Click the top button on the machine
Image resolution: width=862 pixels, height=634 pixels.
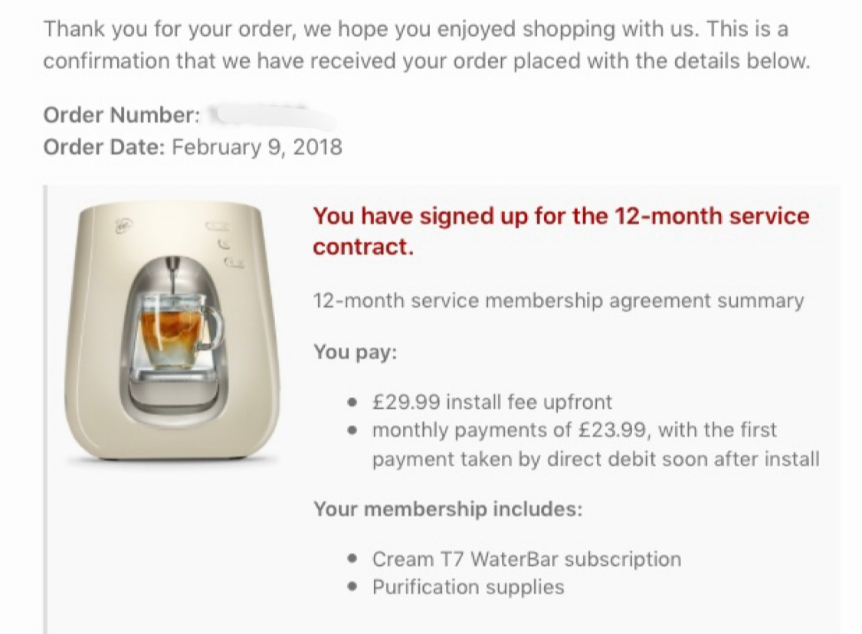(218, 226)
